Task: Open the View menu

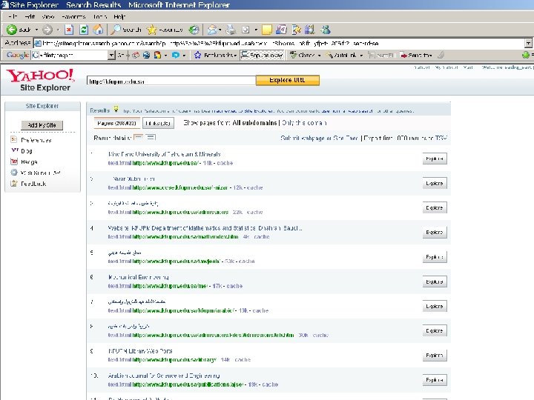Action: (x=48, y=16)
